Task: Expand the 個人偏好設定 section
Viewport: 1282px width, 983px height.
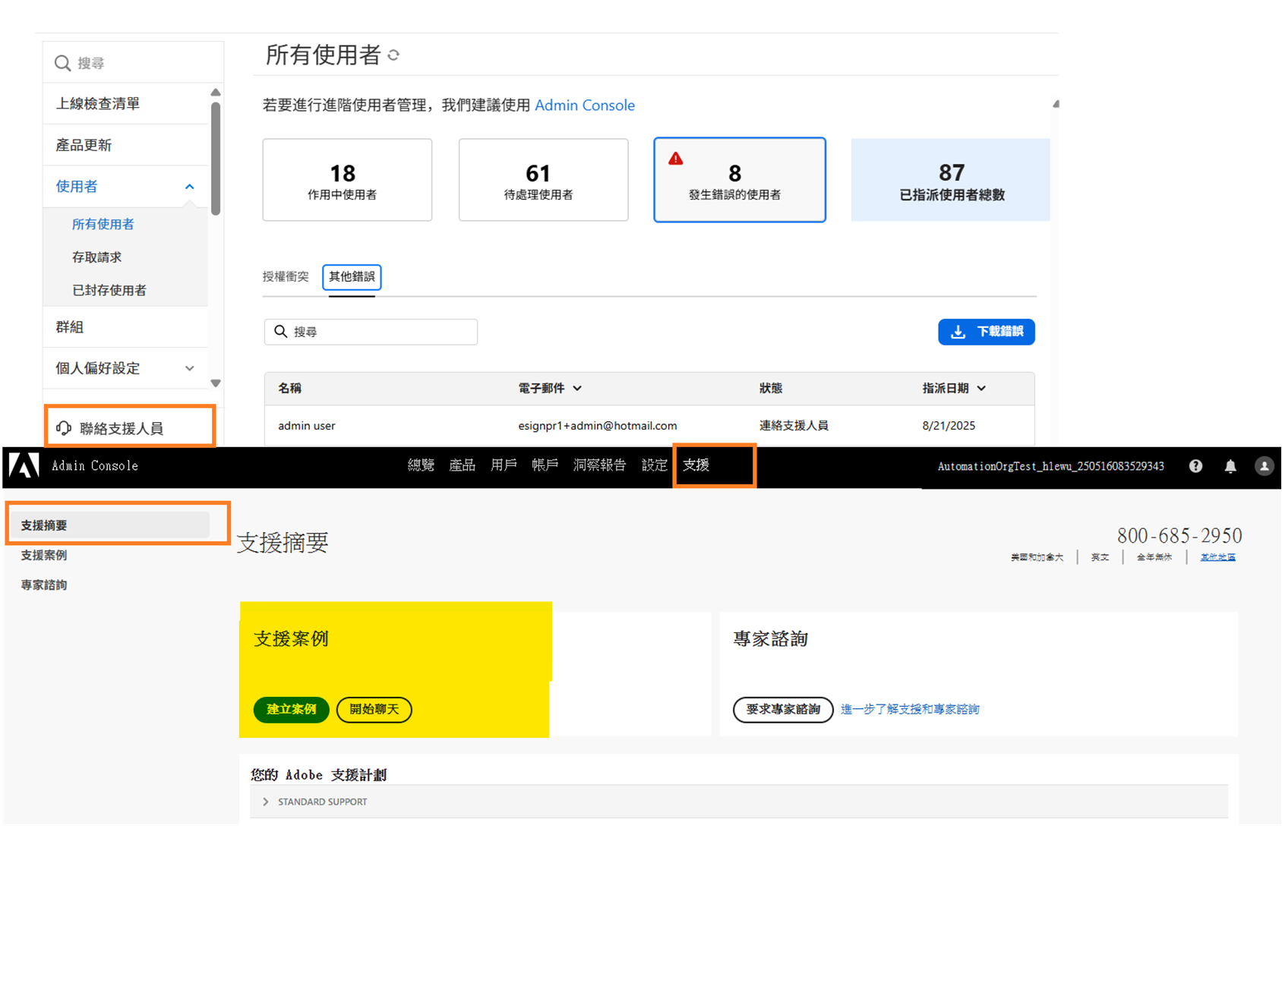Action: tap(189, 368)
